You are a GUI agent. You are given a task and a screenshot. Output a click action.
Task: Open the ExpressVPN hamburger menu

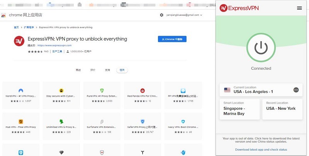[x=299, y=8]
